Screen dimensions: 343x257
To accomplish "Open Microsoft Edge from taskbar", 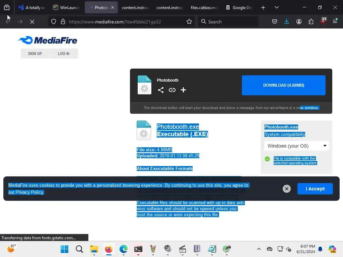I will point(124,249).
